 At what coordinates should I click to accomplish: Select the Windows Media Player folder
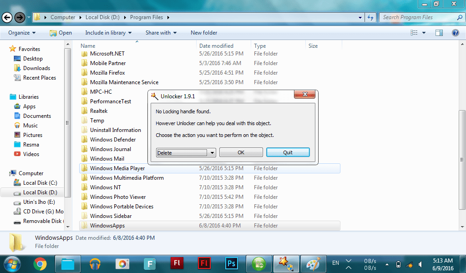[x=209, y=168]
